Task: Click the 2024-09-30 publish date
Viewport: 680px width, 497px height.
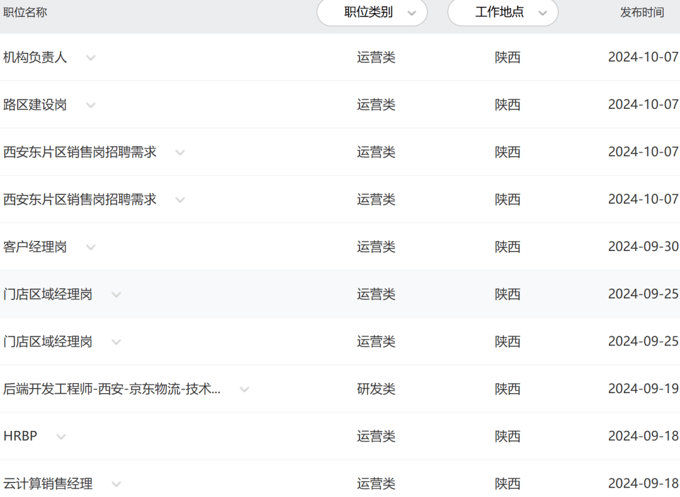Action: click(x=643, y=247)
